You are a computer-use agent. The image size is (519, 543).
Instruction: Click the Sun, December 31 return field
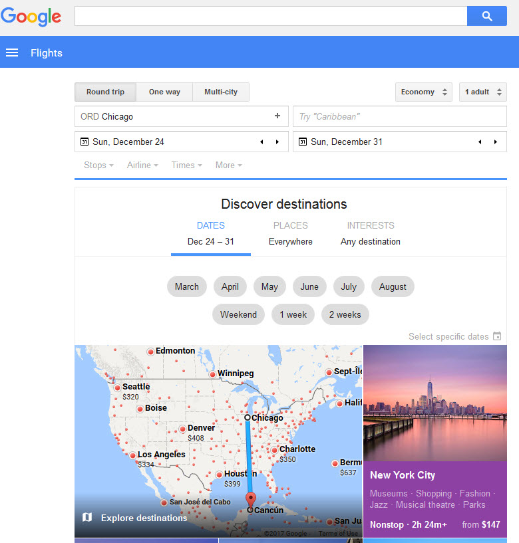coord(400,142)
